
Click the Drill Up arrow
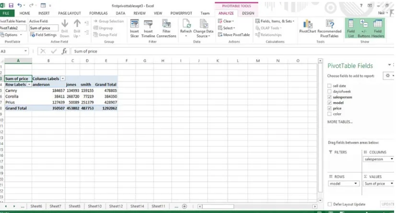pyautogui.click(x=77, y=29)
